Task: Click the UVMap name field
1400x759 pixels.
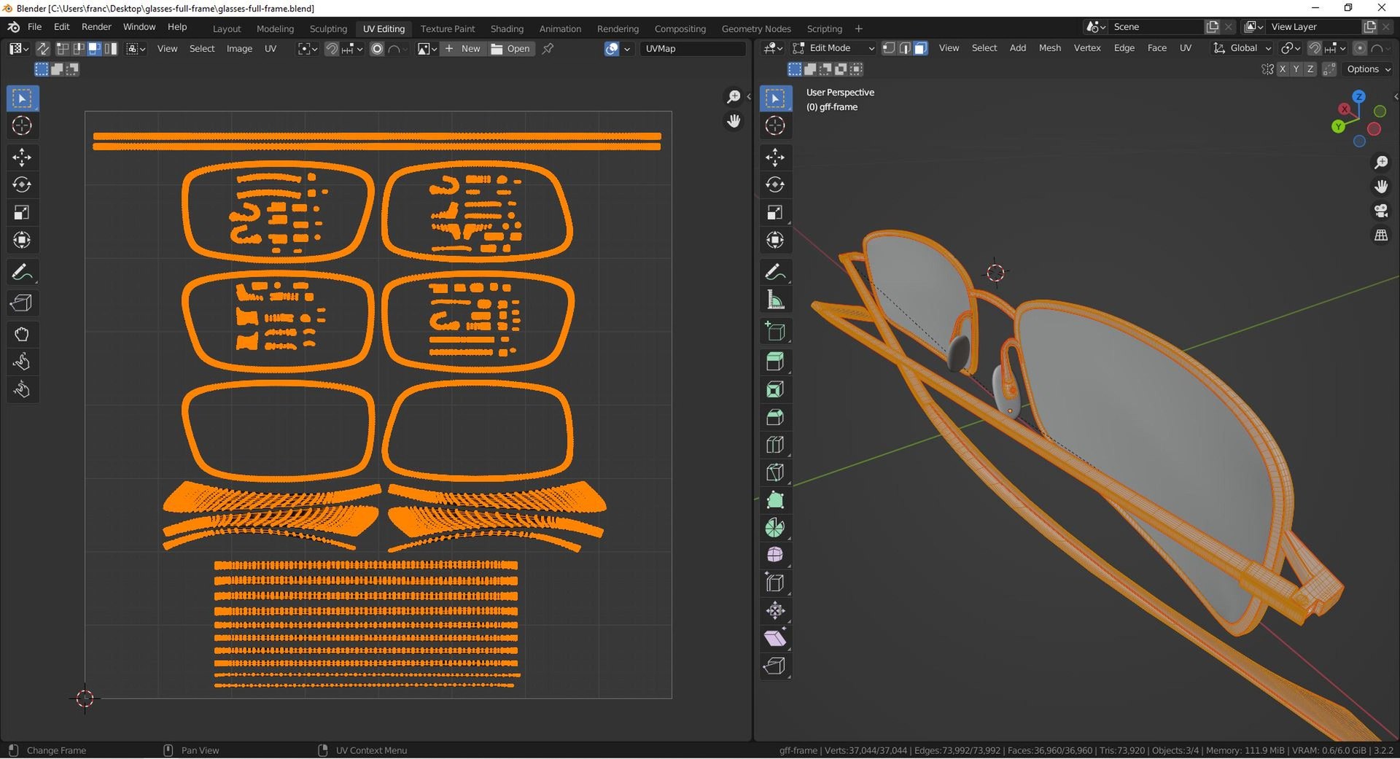Action: (x=693, y=49)
